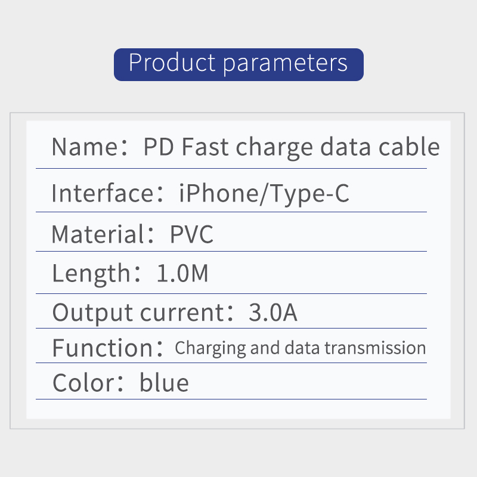
Task: Select the Output current label
Action: click(x=137, y=312)
